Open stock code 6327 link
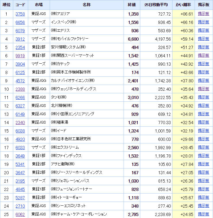Image resolution: width=213 pixels, height=218 pixels. [20, 106]
